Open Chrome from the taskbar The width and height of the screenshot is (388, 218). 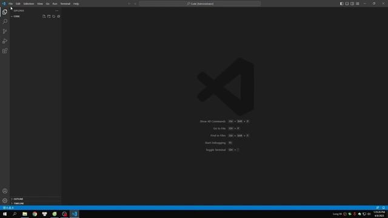35,214
